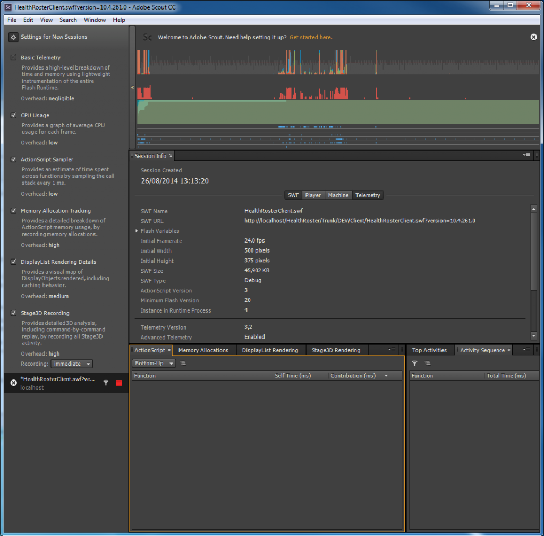The image size is (544, 536).
Task: Open the Window menu
Action: tap(95, 20)
